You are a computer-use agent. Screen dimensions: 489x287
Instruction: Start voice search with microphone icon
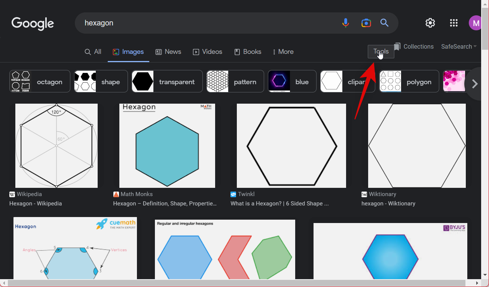click(x=346, y=23)
